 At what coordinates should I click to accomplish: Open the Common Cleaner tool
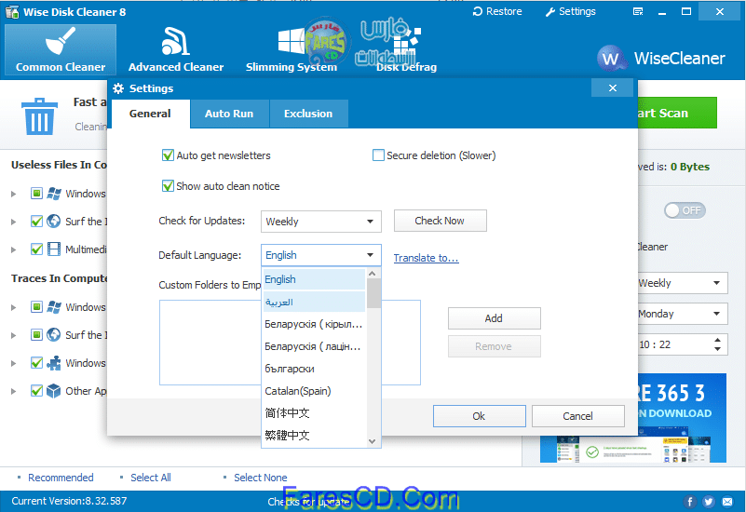(x=61, y=50)
